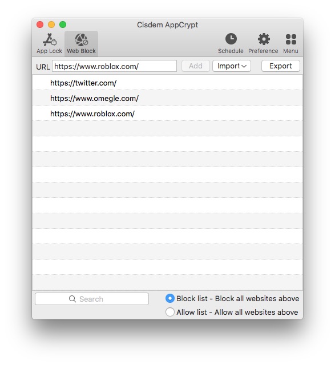335x365 pixels.
Task: Open the App Lock tab icon
Action: 50,39
